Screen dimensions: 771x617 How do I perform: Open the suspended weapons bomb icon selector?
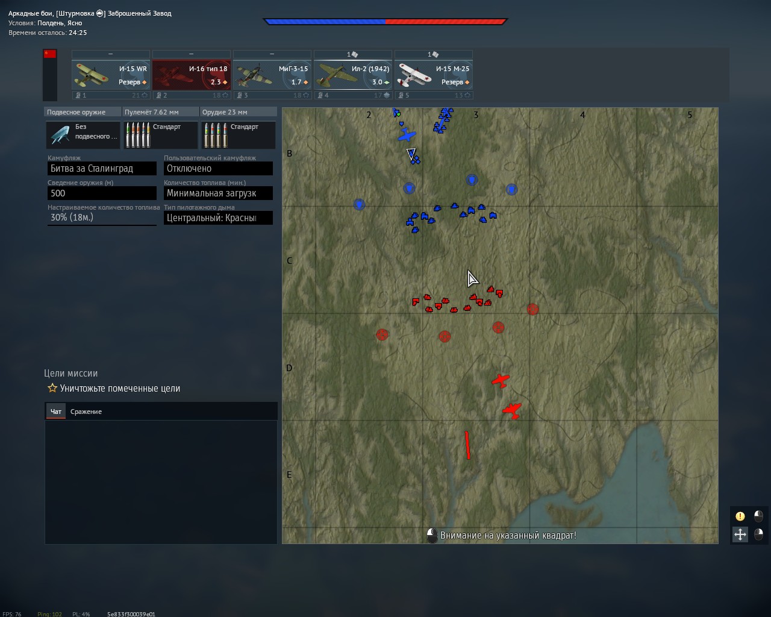(83, 134)
